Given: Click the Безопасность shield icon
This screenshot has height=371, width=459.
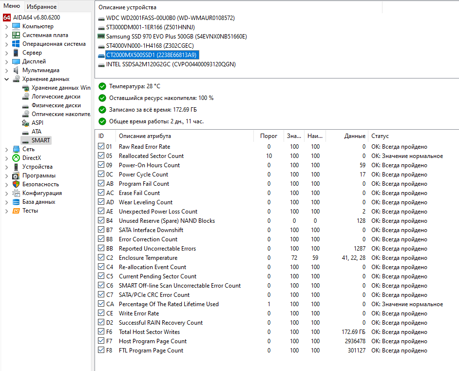Looking at the screenshot, I should tap(16, 184).
